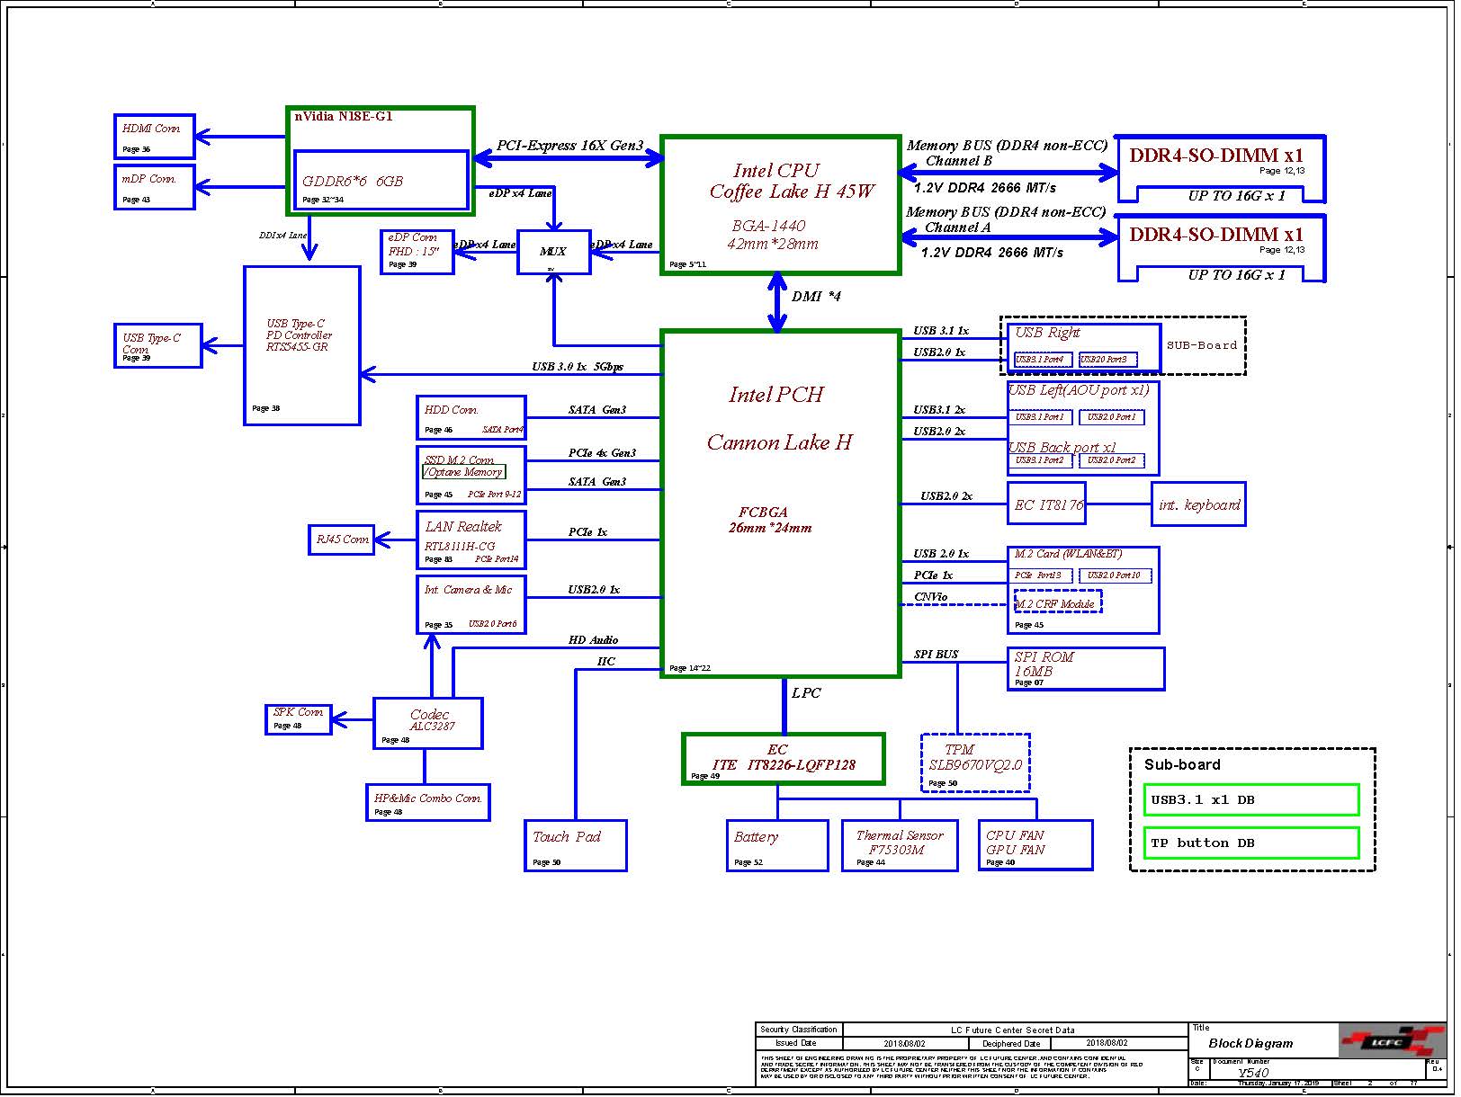
Task: Click the PCI-Express 16X Gen3 label
Action: (x=570, y=146)
